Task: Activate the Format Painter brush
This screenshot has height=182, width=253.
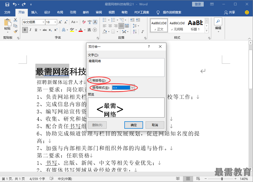Action: coord(15,31)
